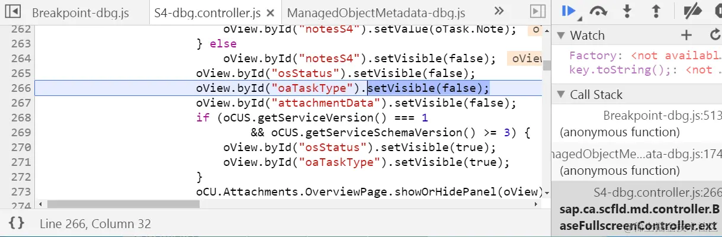This screenshot has height=237, width=722.
Task: Toggle the file navigator sidebar
Action: (12, 11)
